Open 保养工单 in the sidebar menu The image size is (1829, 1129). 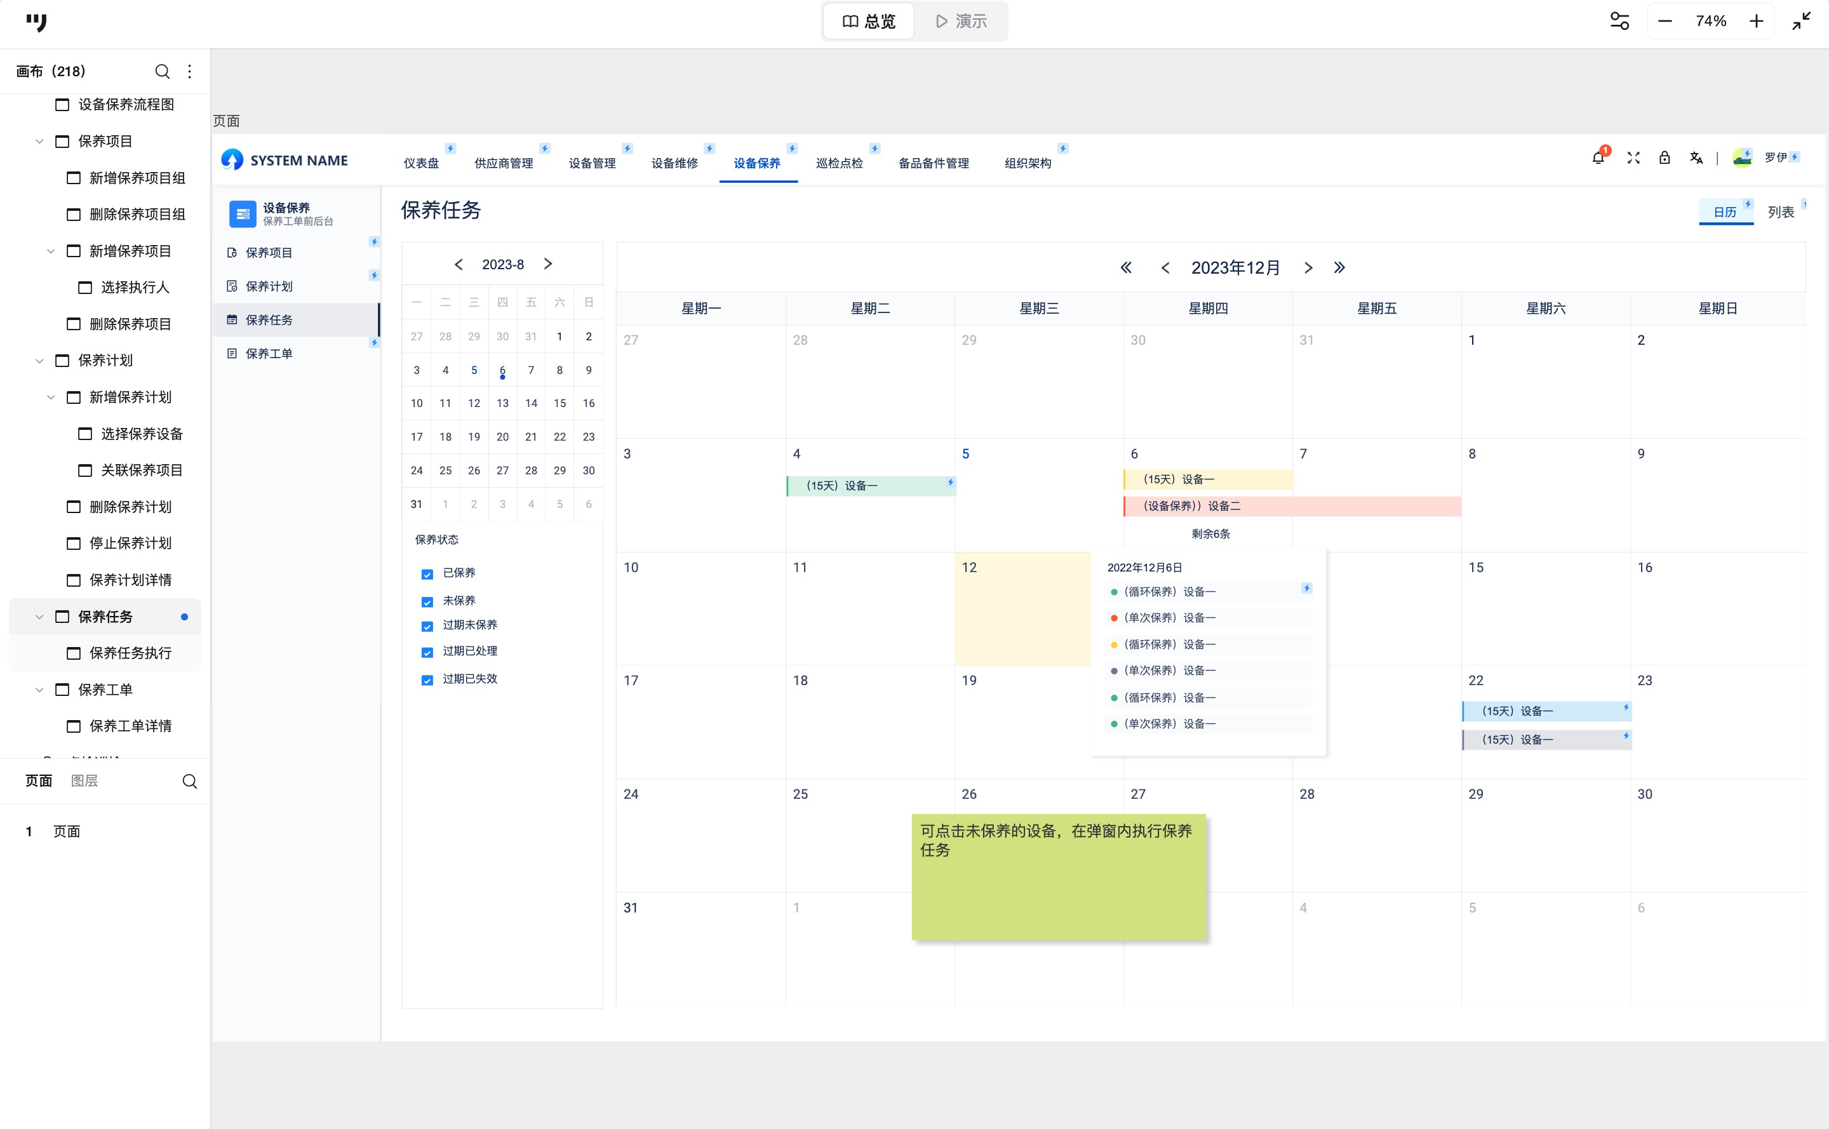[269, 353]
